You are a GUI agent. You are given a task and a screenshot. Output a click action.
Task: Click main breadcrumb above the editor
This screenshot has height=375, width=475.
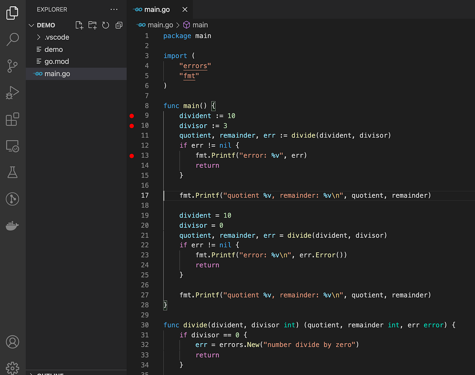200,25
